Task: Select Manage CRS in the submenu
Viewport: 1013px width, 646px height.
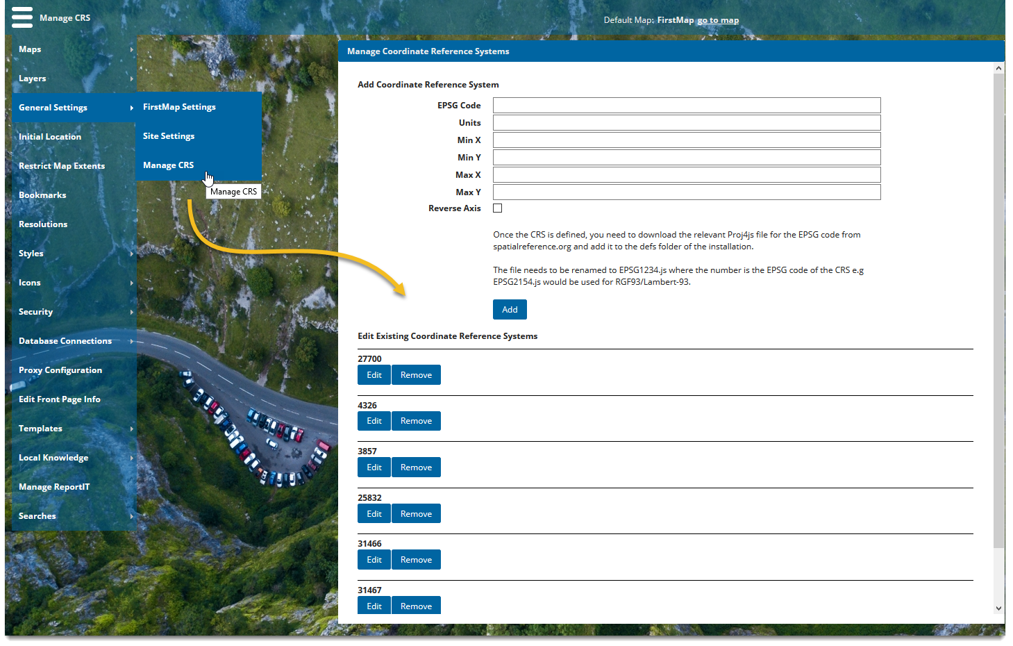Action: (x=169, y=165)
